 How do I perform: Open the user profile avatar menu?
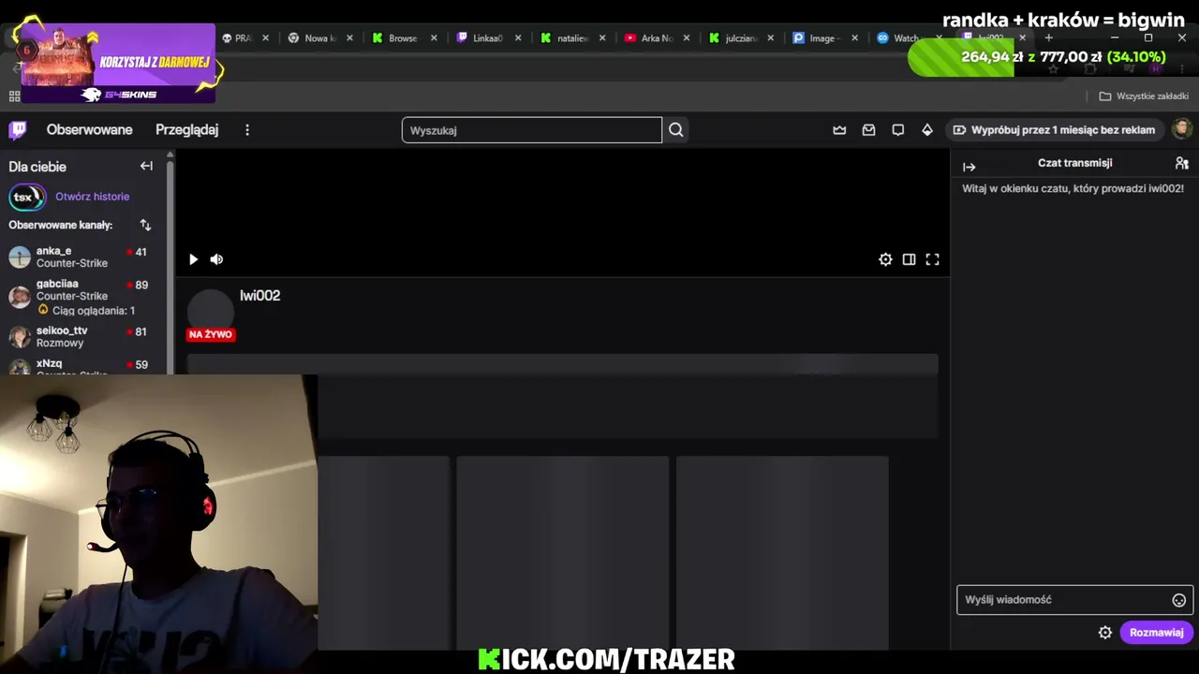[1182, 129]
